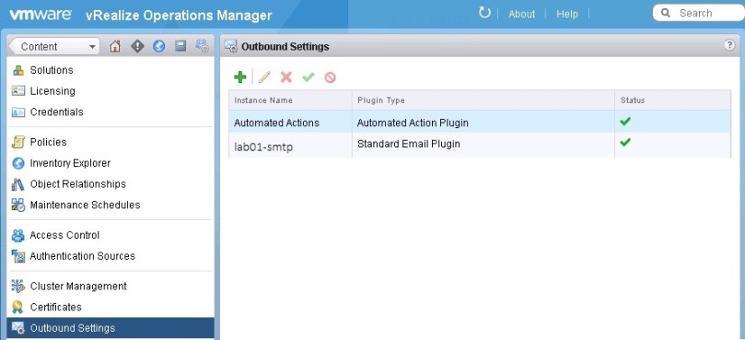Click the Authentication Sources icon
This screenshot has width=745, height=340.
point(18,256)
